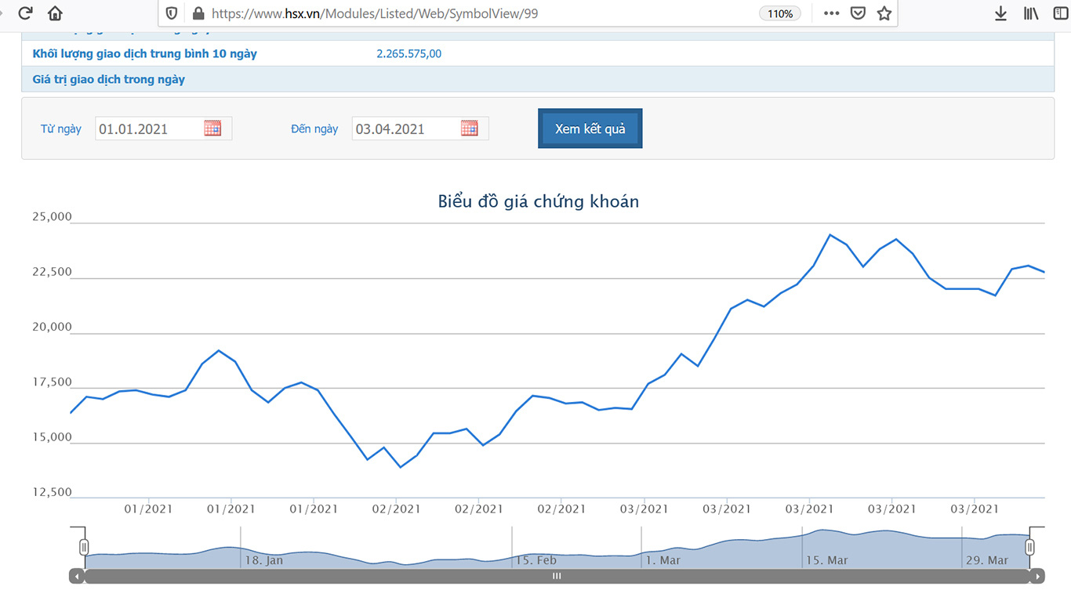Open the Library menu
The image size is (1071, 601).
[x=1031, y=13]
